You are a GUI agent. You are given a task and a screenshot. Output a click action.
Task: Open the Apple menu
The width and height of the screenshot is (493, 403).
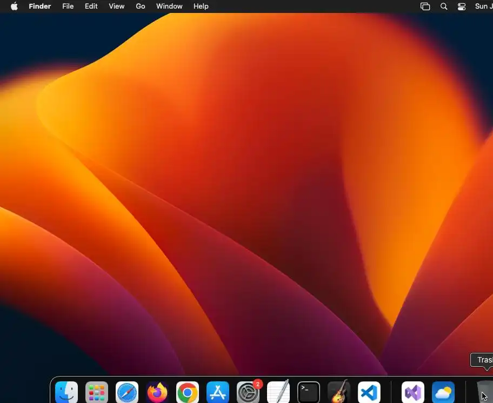[x=14, y=6]
